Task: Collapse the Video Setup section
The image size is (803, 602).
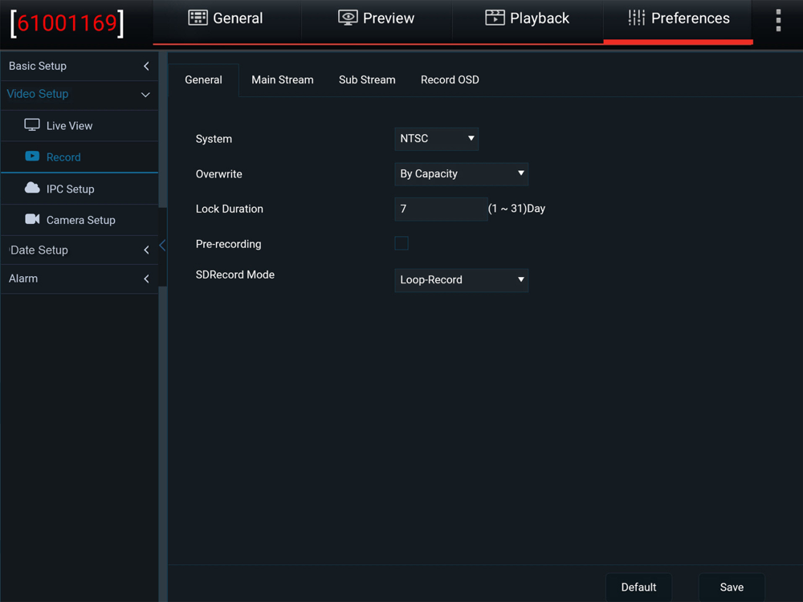Action: pos(145,95)
